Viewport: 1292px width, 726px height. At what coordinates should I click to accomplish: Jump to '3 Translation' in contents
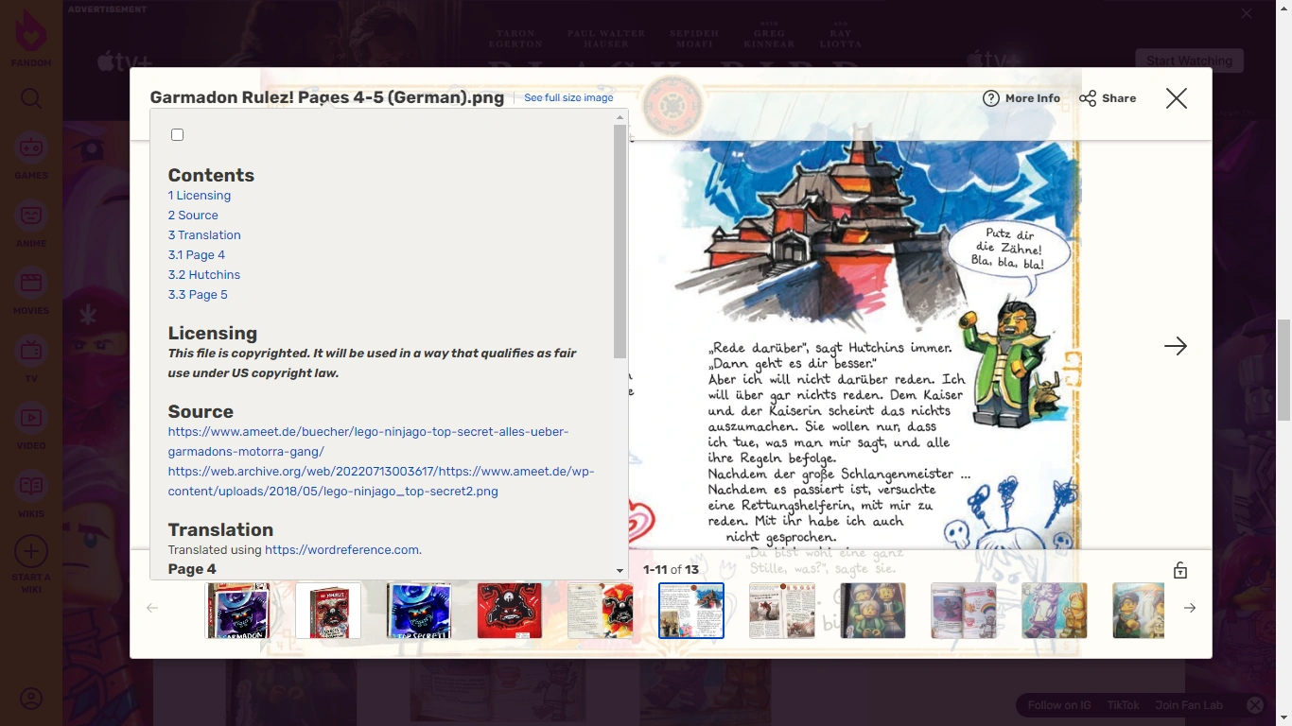[x=204, y=235]
